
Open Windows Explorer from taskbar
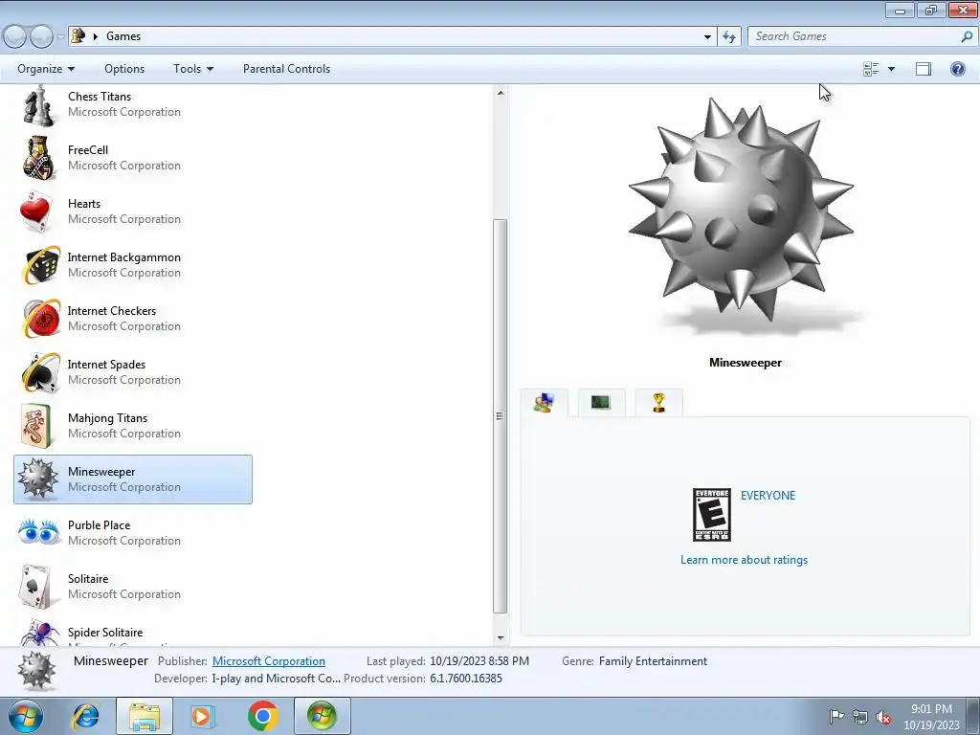(144, 716)
